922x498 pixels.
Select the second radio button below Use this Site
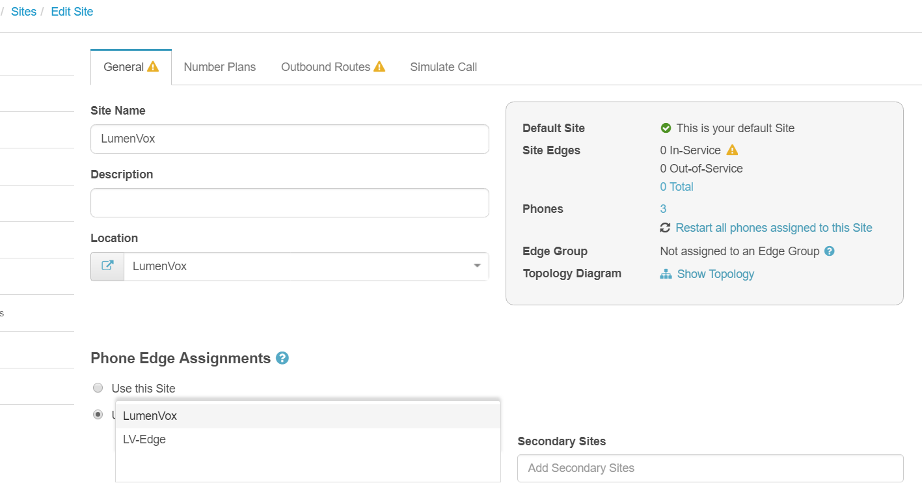click(x=98, y=415)
